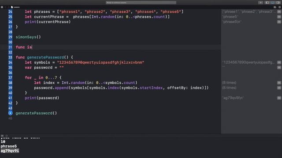Click print(password) on line 41
The image size is (282, 158).
pos(42,98)
